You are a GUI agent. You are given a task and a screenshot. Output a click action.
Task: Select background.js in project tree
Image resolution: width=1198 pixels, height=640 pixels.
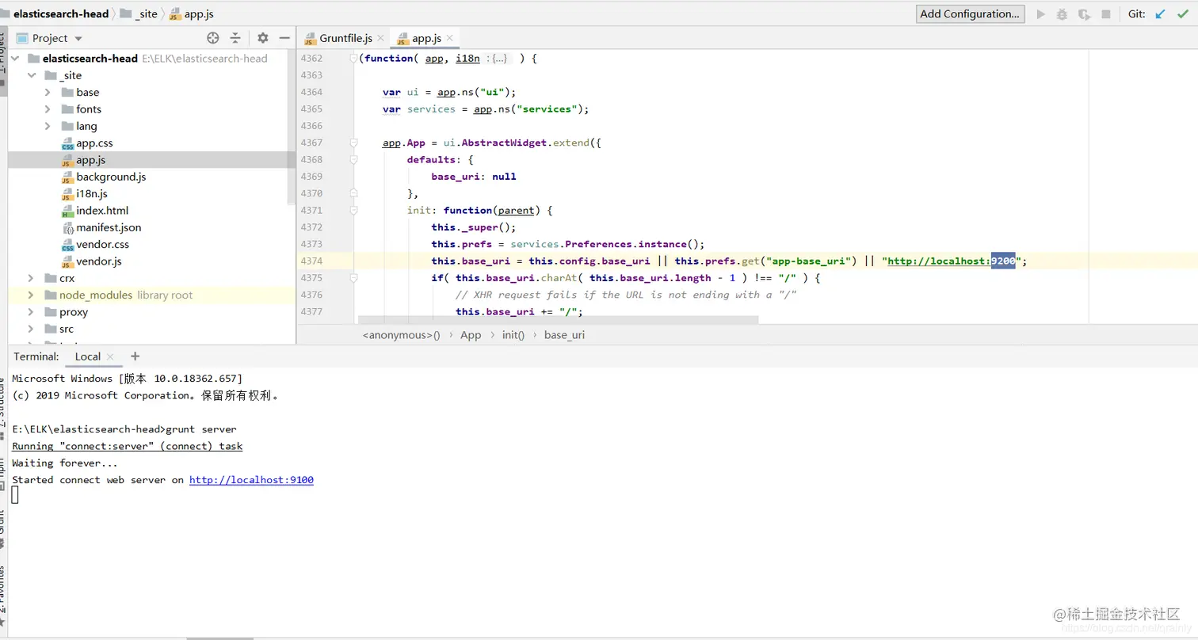click(x=111, y=177)
